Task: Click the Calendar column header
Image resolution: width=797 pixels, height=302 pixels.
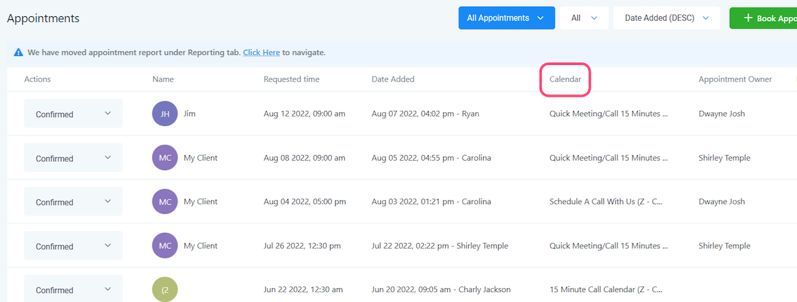Action: coord(565,79)
